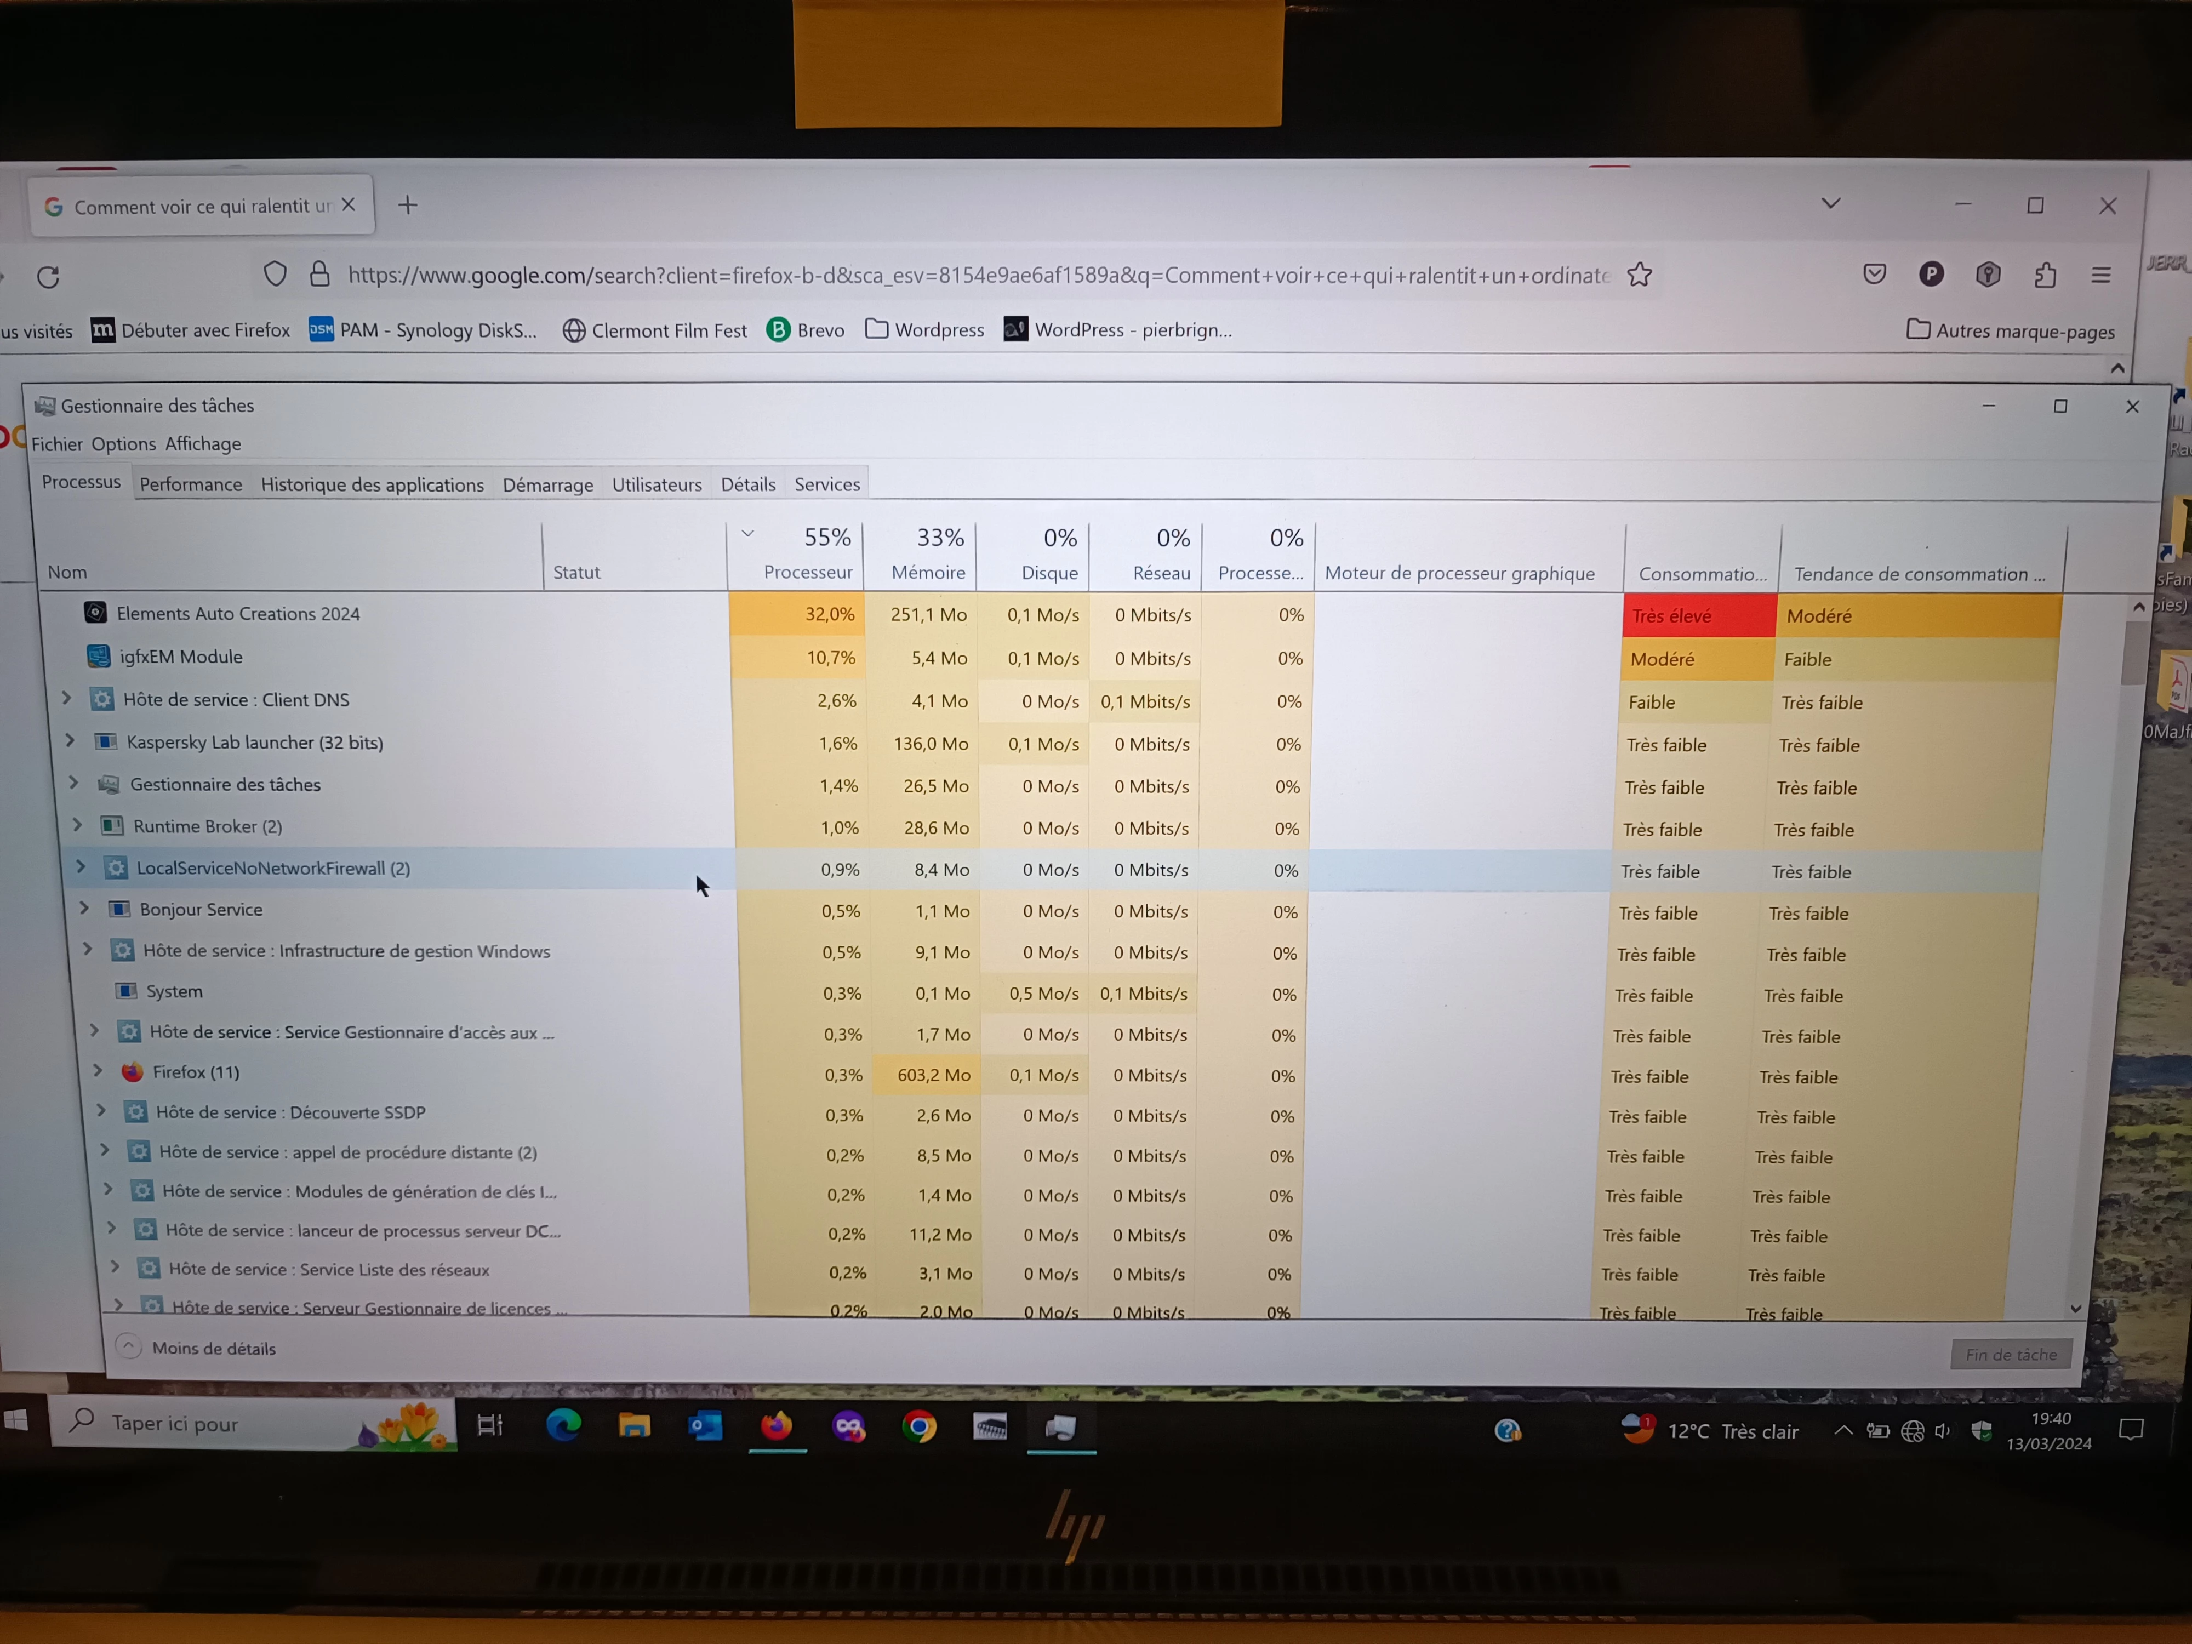Open File Explorer from the taskbar
Viewport: 2192px width, 1644px height.
coord(634,1425)
